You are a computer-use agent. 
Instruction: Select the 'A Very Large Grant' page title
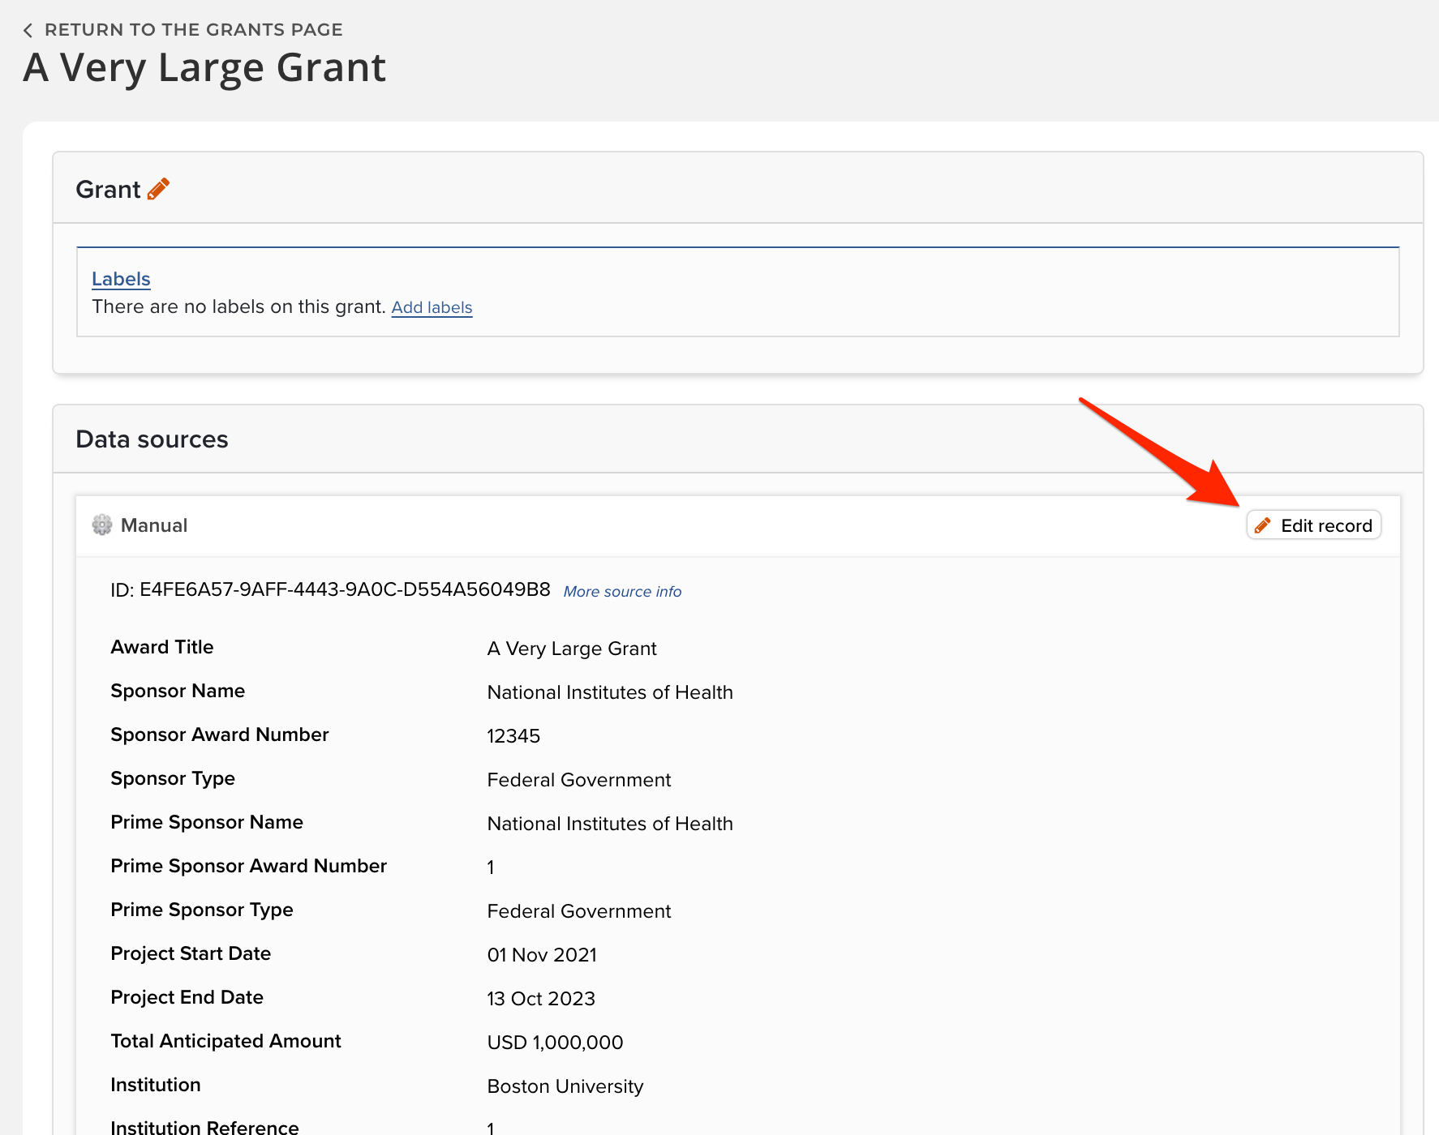click(x=204, y=67)
